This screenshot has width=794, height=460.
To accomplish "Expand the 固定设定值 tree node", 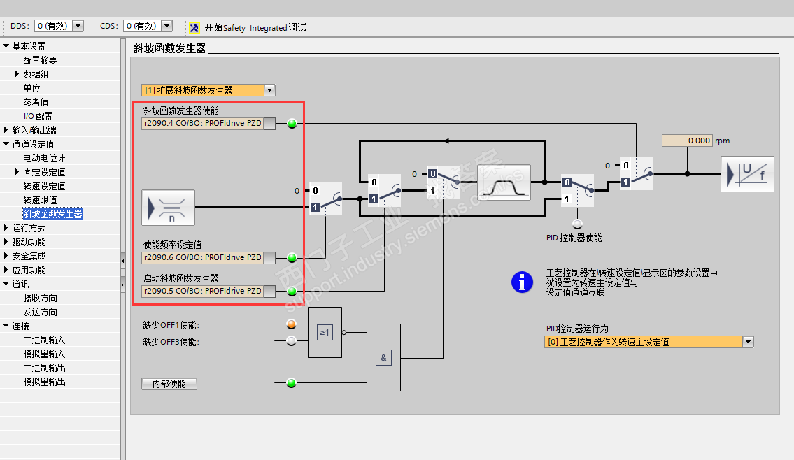I will [17, 172].
